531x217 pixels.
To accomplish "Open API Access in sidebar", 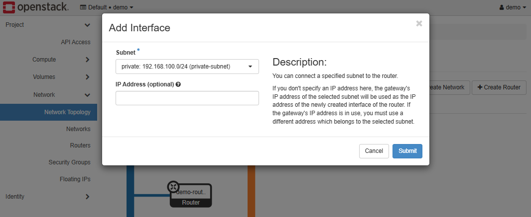I will [x=75, y=42].
